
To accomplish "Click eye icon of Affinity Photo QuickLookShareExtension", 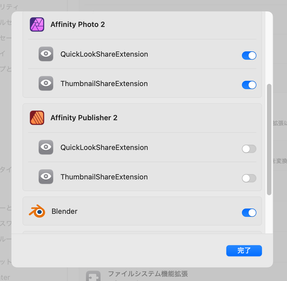I will 46,54.
